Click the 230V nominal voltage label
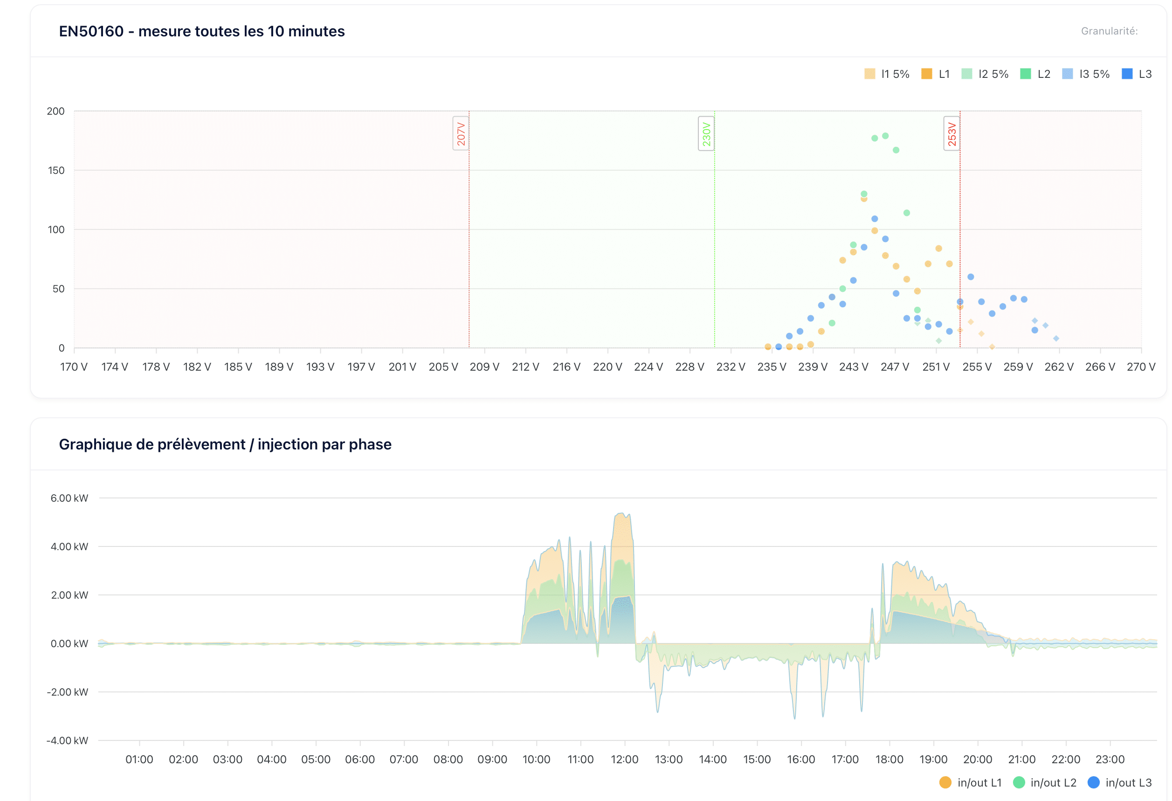This screenshot has height=801, width=1172. pyautogui.click(x=706, y=134)
